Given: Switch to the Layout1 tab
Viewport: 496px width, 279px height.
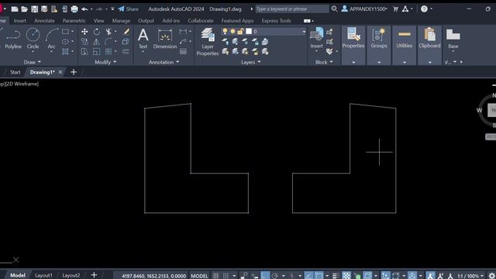Looking at the screenshot, I should 43,276.
